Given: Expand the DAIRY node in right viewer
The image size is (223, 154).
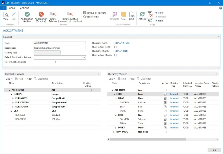Looking at the screenshot, I should [x=116, y=128].
